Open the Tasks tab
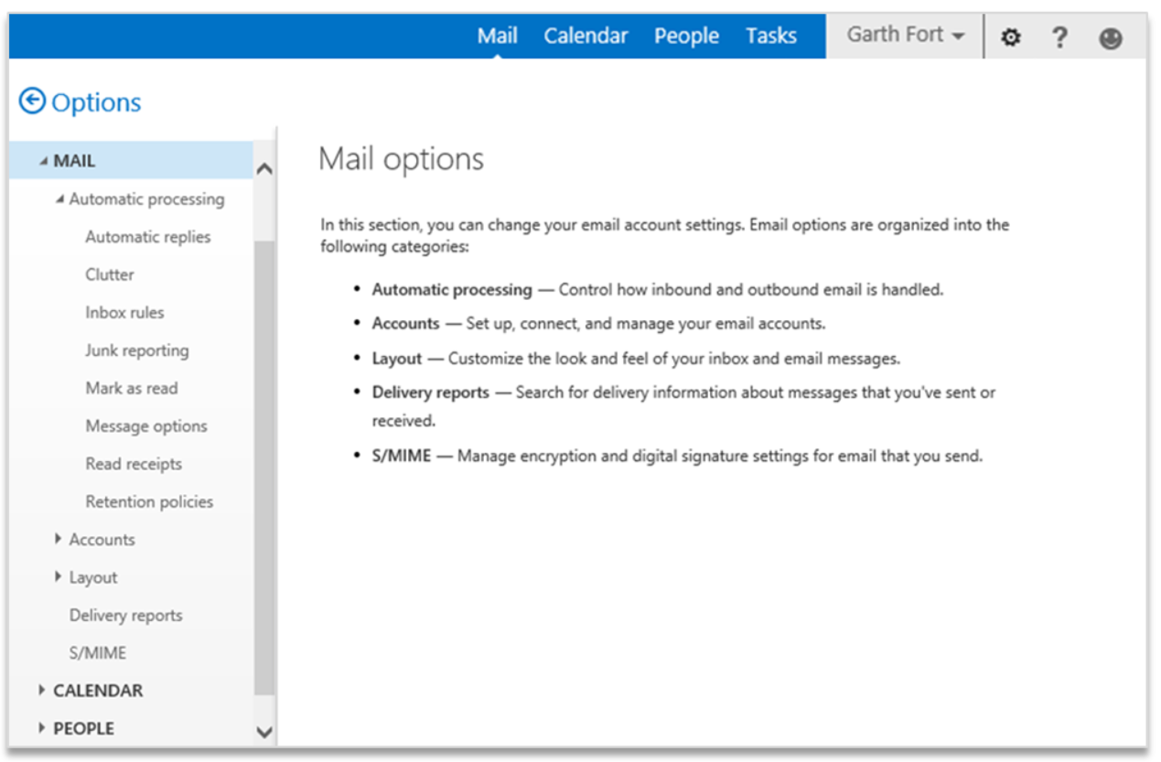 pyautogui.click(x=770, y=36)
